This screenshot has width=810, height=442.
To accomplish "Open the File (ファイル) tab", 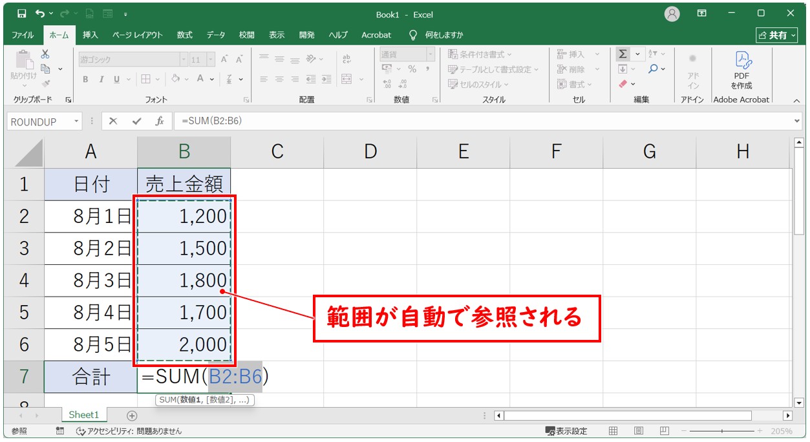I will [x=23, y=35].
